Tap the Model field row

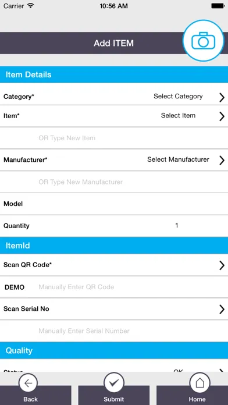coord(114,204)
